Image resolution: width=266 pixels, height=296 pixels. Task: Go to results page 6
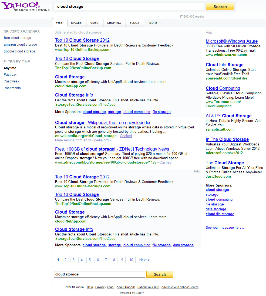click(x=98, y=260)
